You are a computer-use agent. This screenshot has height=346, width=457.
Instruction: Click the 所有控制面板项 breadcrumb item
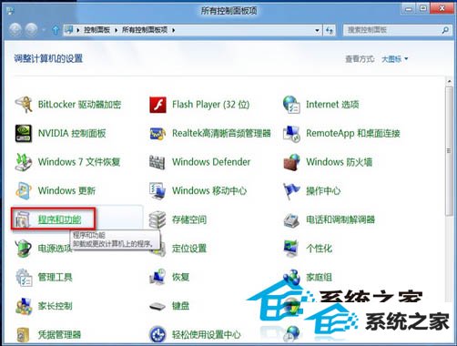point(145,30)
